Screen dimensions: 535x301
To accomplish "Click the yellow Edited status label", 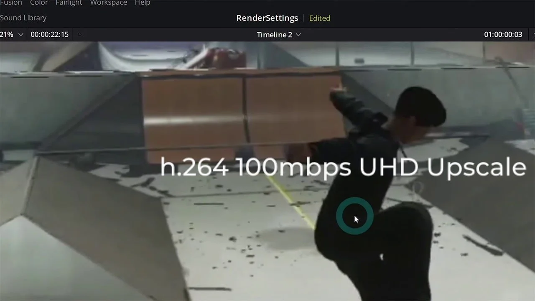I will click(x=320, y=18).
